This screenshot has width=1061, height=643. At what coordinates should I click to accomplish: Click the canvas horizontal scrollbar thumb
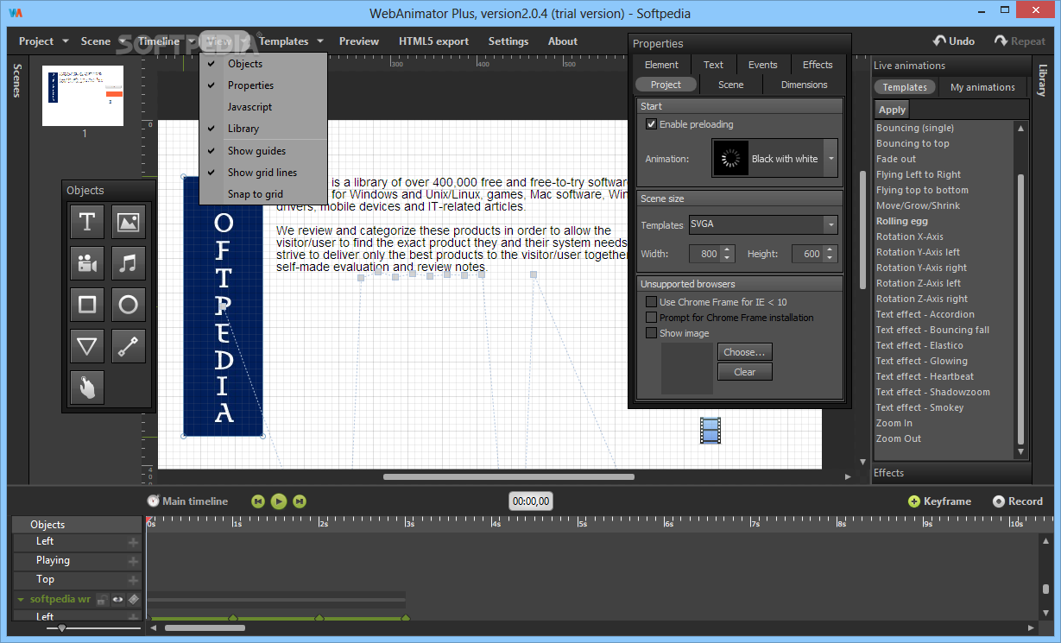508,476
